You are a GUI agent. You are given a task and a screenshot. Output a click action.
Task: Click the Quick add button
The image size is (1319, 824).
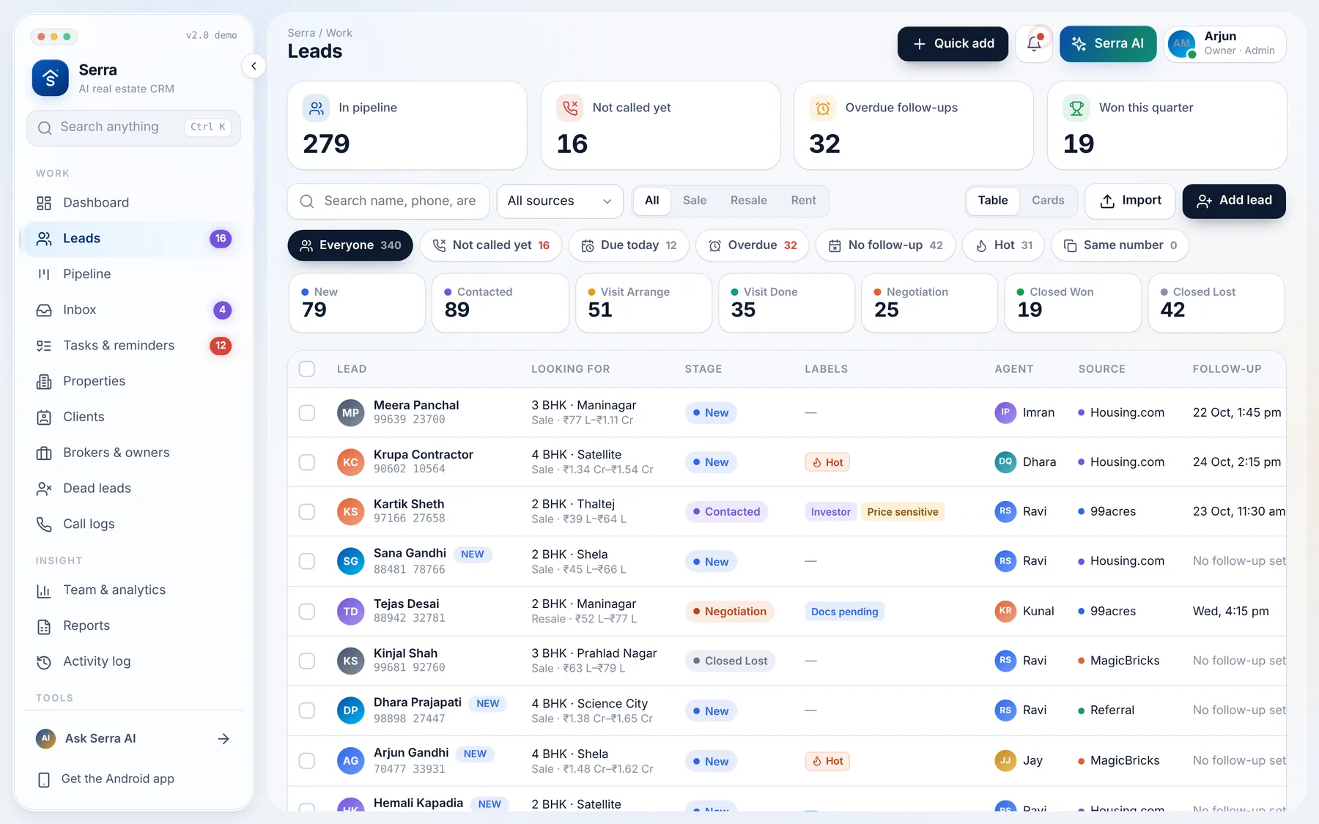[x=953, y=44]
